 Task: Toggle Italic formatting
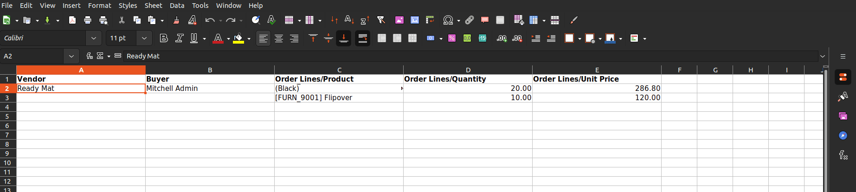179,38
